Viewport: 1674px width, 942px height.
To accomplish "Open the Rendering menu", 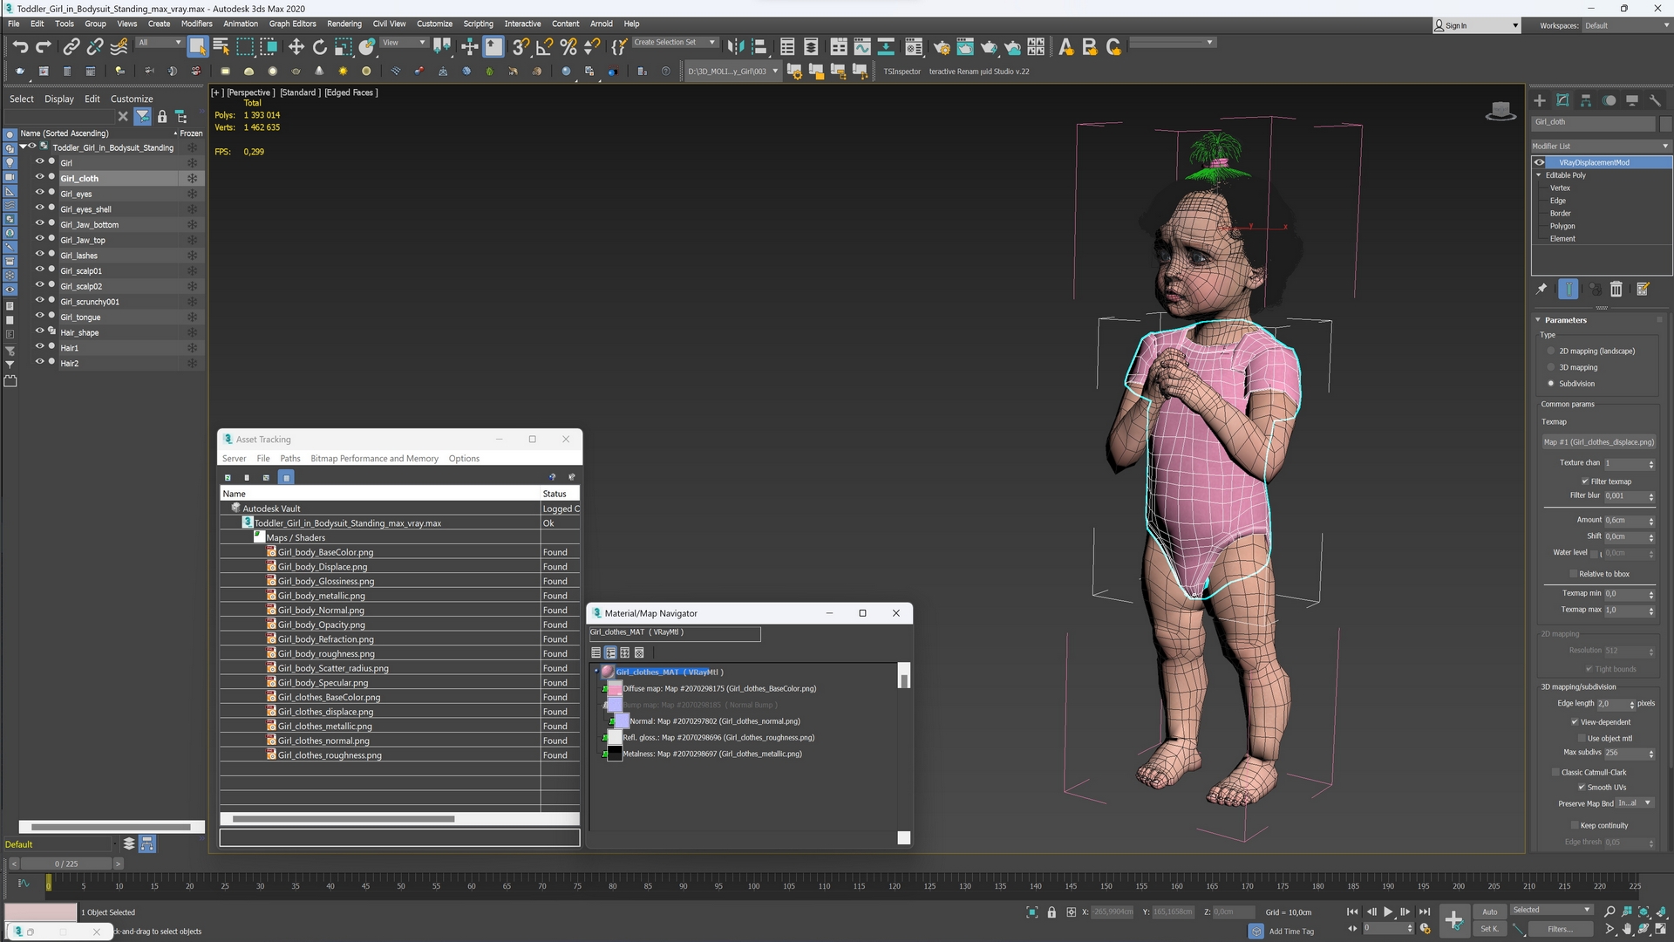I will coord(344,24).
